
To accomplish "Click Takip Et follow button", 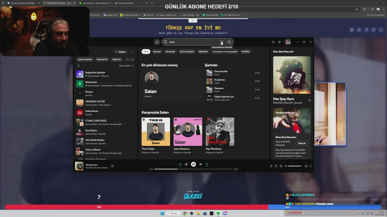I will (302, 143).
